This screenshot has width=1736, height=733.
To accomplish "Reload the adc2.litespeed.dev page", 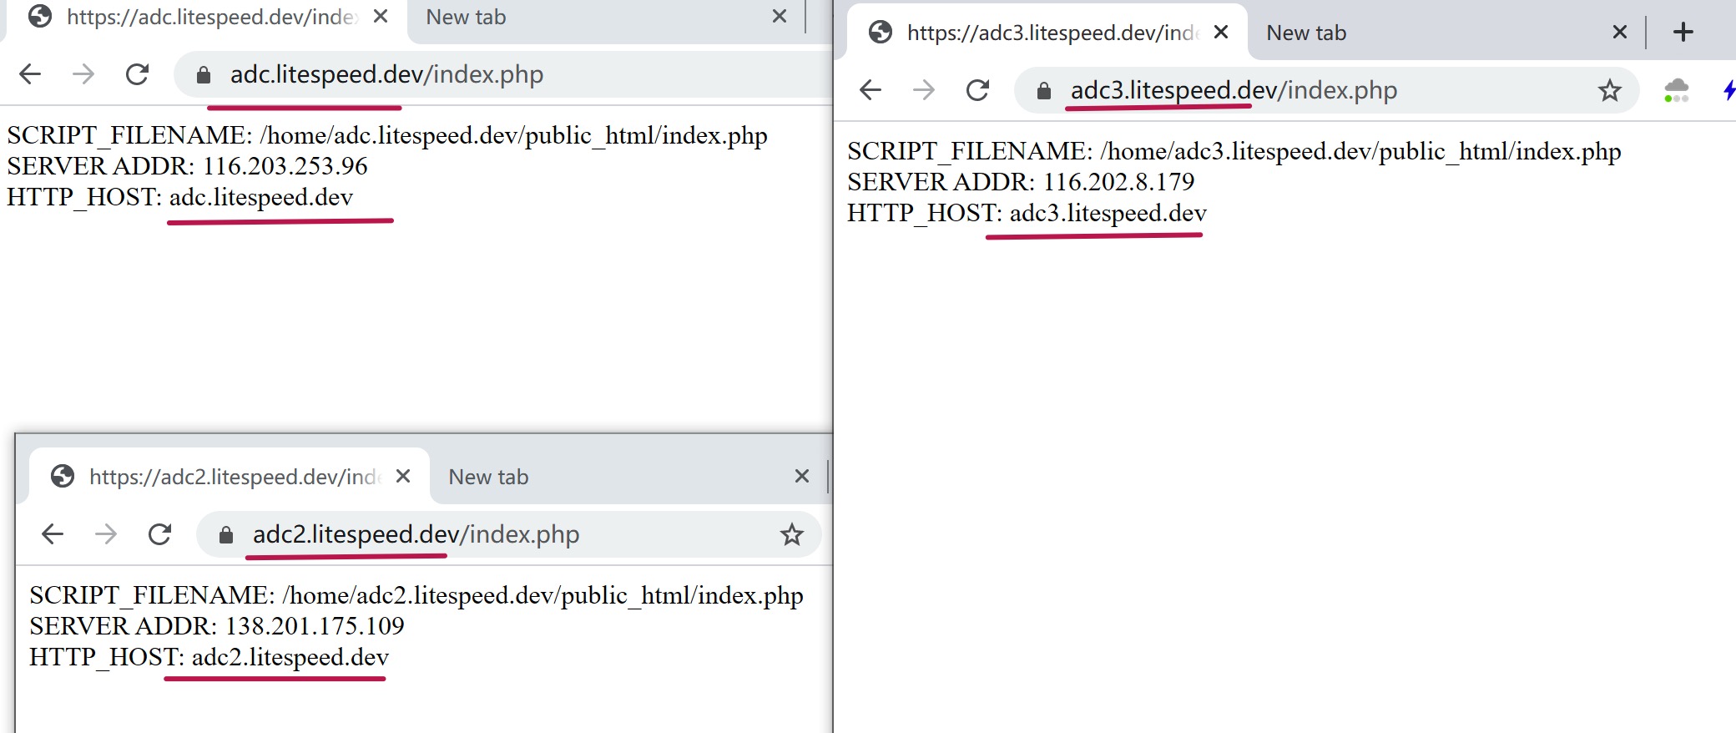I will click(160, 534).
